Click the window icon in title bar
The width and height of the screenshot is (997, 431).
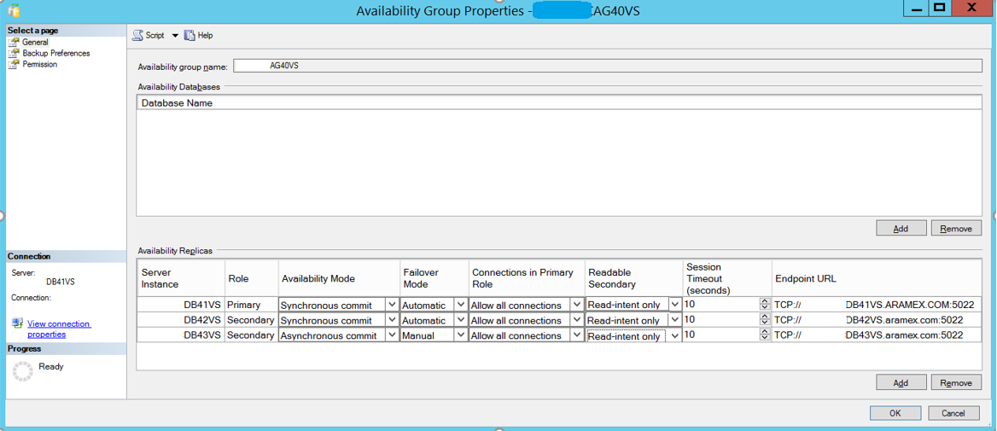pos(13,10)
